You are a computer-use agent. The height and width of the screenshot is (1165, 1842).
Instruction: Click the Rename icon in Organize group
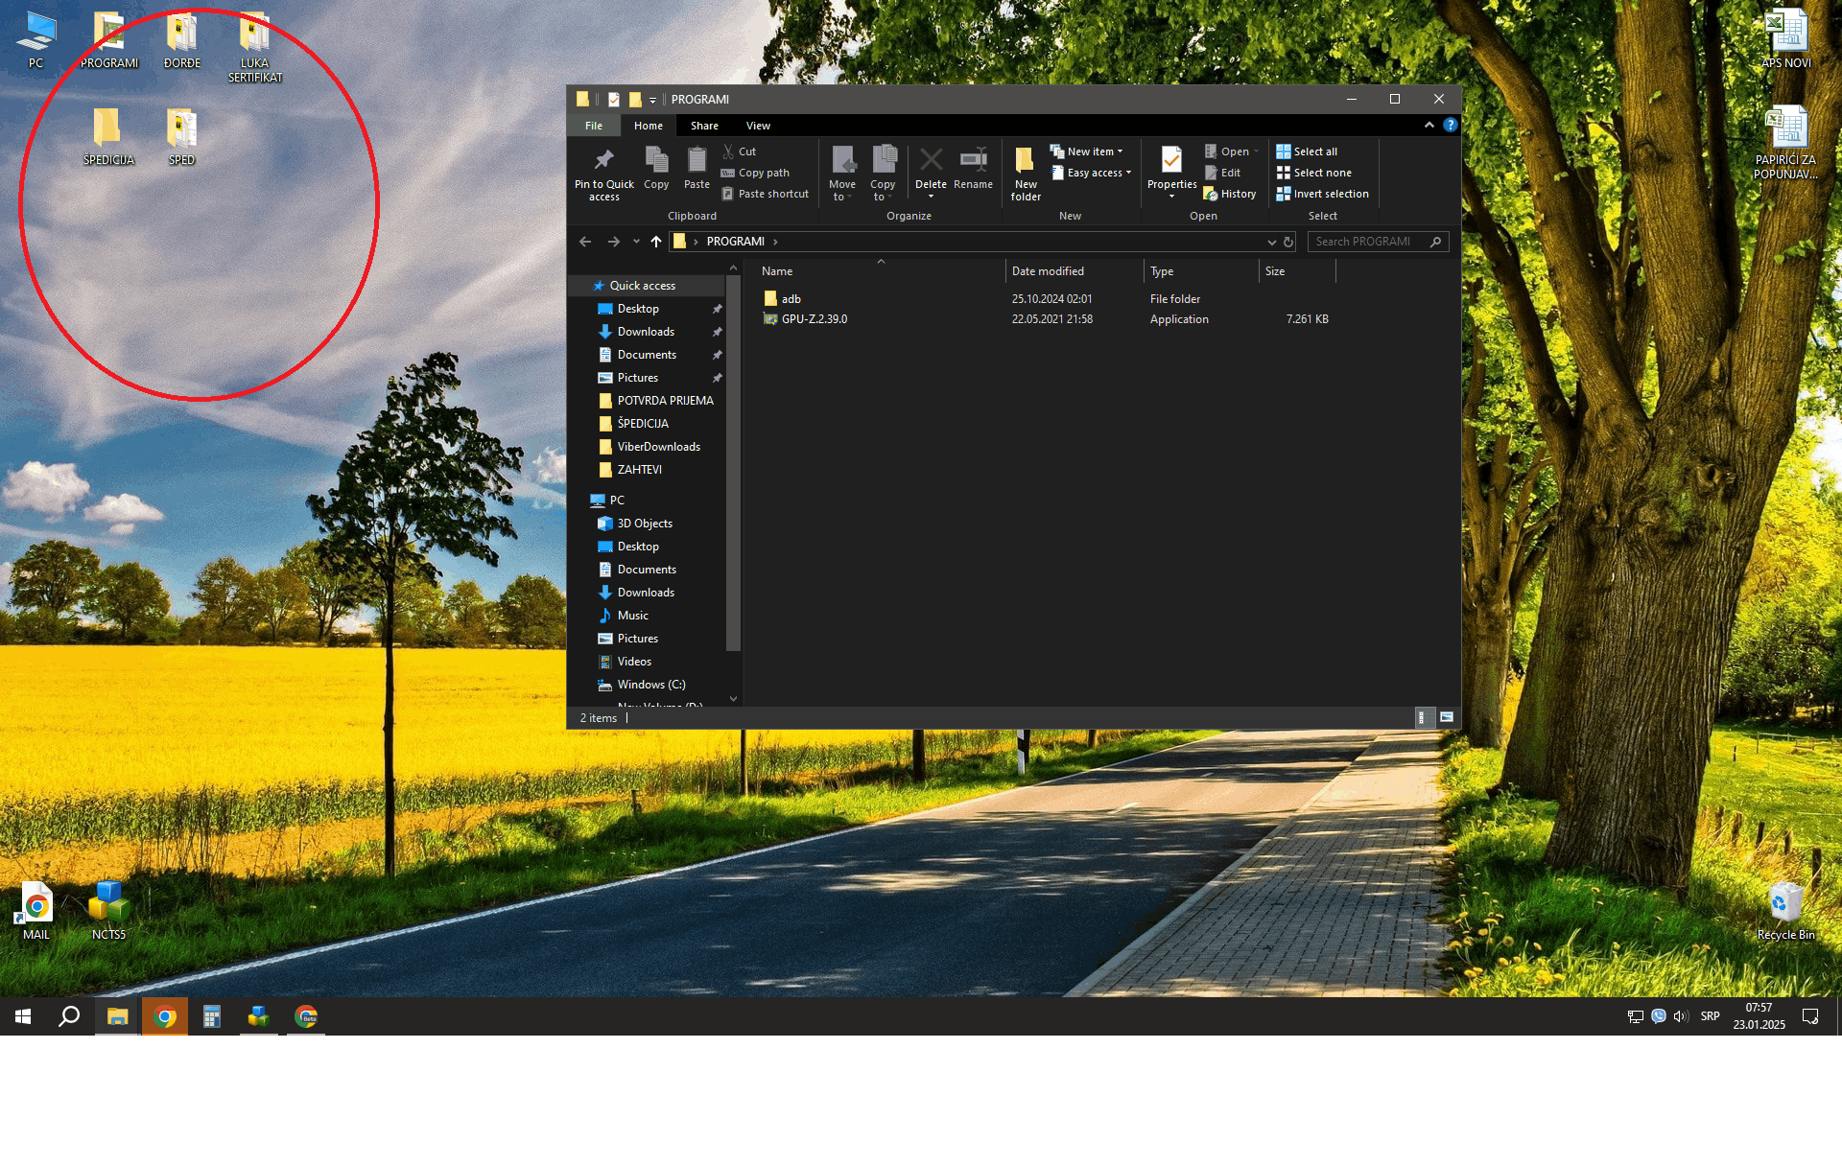pos(973,160)
